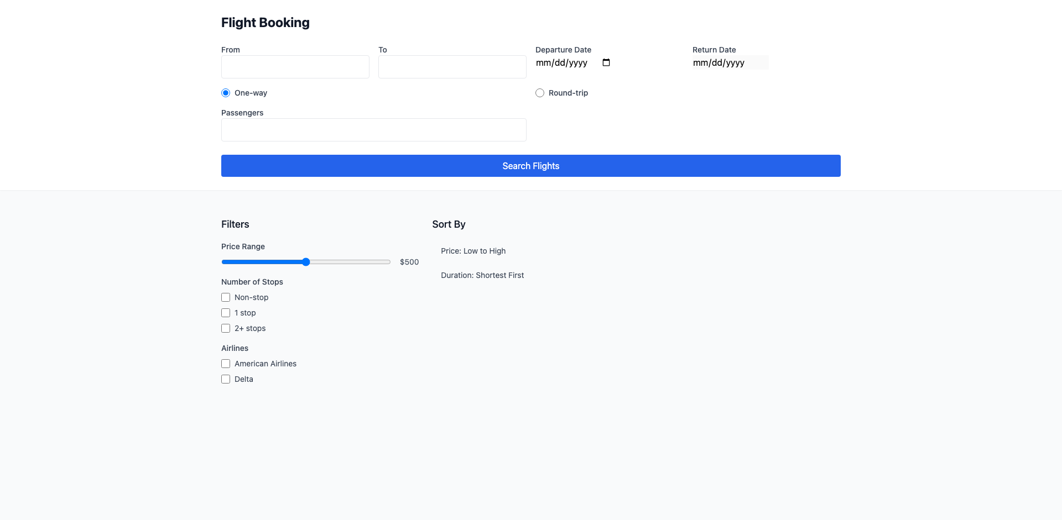
Task: Tick the 2+ stops checkbox
Action: 226,328
